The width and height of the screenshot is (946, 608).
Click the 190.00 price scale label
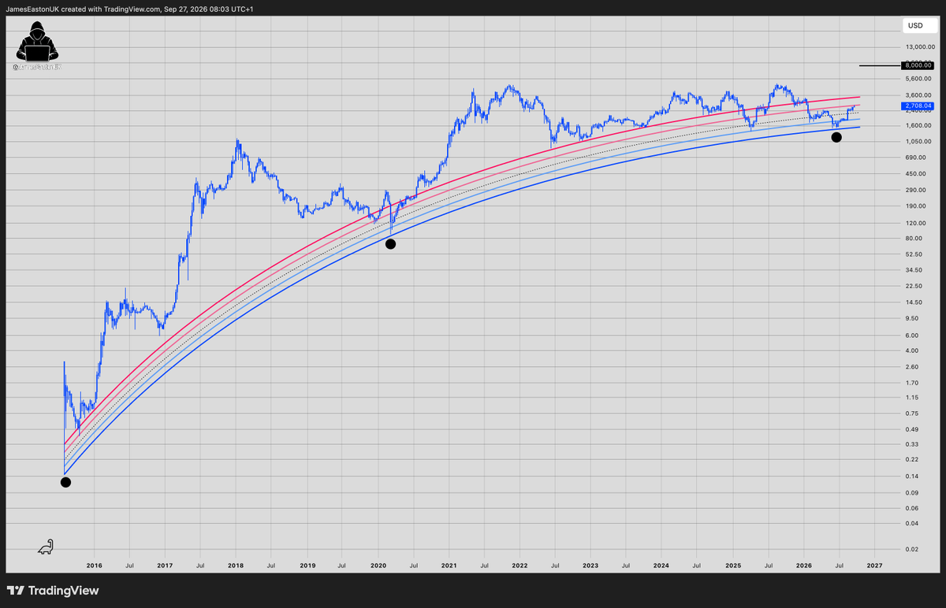click(x=917, y=206)
